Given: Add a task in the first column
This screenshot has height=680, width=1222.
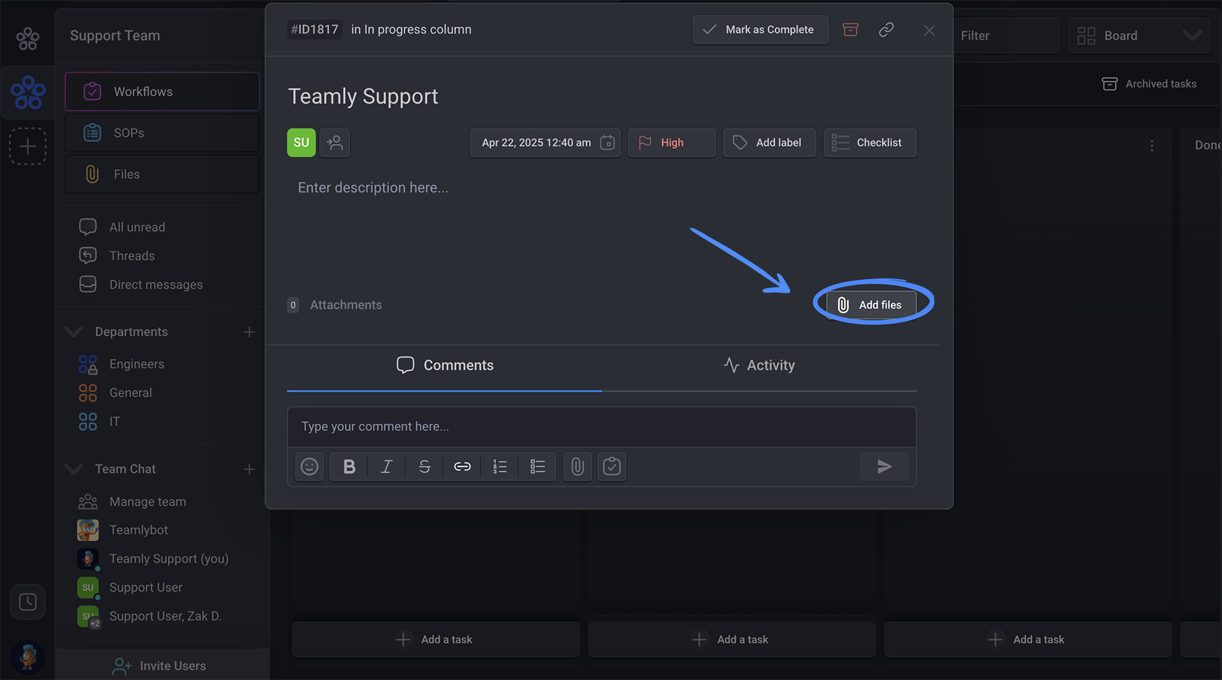Looking at the screenshot, I should tap(436, 640).
